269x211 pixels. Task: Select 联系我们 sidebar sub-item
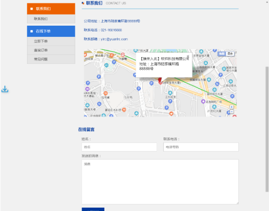pyautogui.click(x=51, y=19)
